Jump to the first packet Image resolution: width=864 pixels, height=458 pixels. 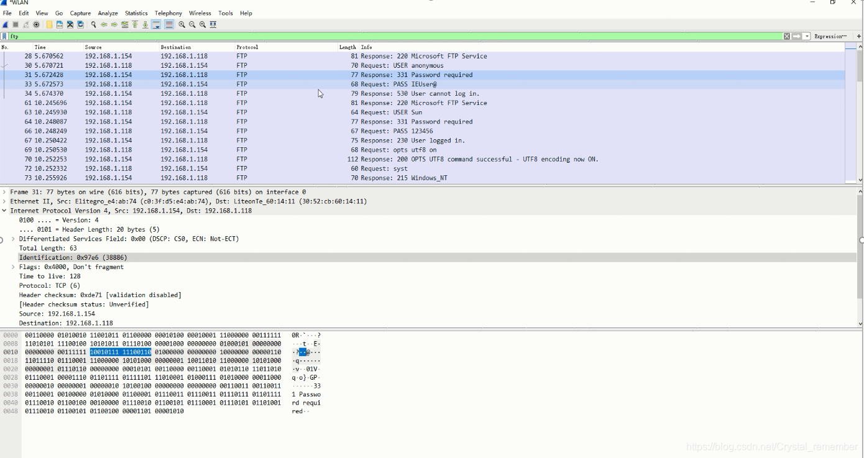click(x=135, y=25)
